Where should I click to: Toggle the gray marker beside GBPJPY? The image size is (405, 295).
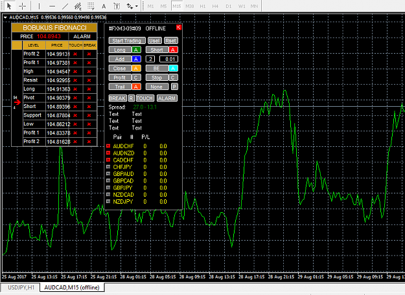[x=108, y=188]
